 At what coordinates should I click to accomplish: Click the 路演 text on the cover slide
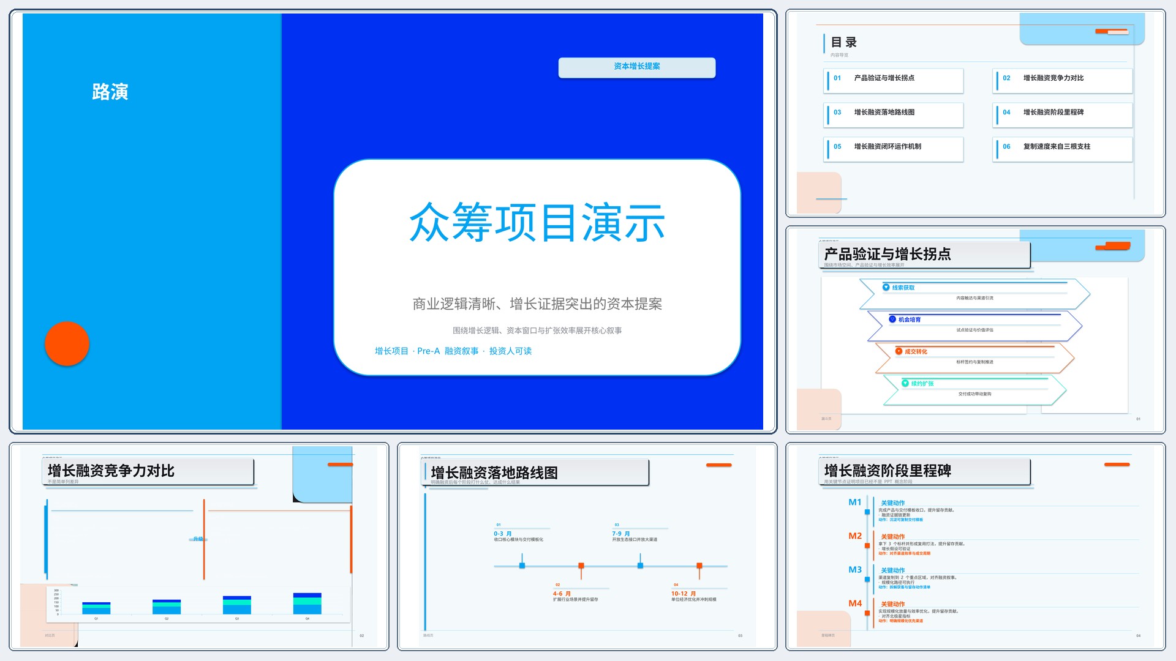pos(110,92)
